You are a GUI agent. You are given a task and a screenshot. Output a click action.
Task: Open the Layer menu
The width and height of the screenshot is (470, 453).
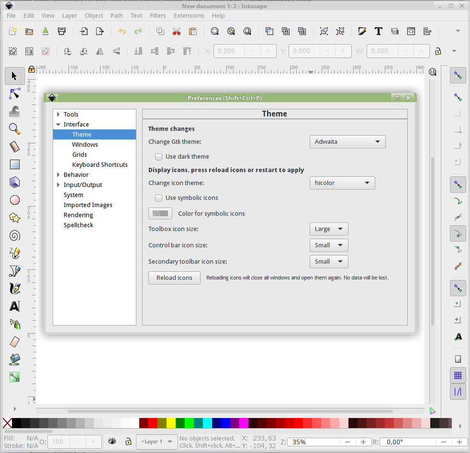tap(69, 16)
